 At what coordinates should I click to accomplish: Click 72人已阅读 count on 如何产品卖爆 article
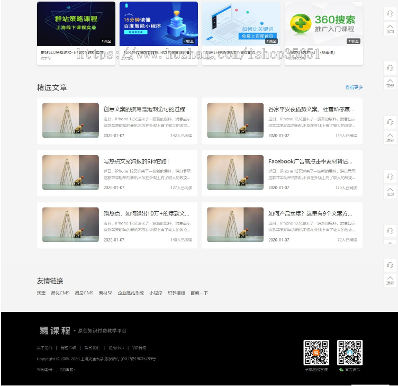pos(347,240)
